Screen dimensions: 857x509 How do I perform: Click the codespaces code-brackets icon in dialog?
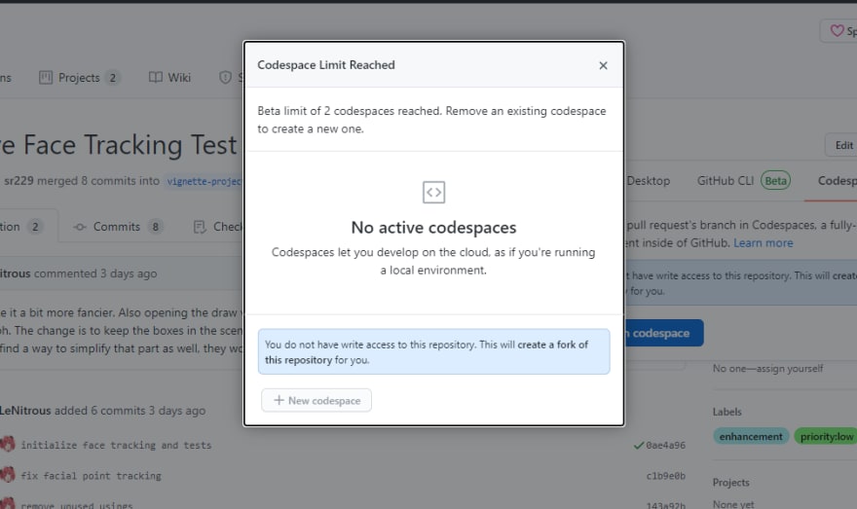pos(433,193)
